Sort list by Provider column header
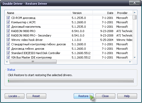 124,13
